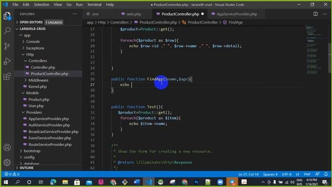Select the ProductController.php editor tab
This screenshot has width=332, height=187.
(x=180, y=14)
